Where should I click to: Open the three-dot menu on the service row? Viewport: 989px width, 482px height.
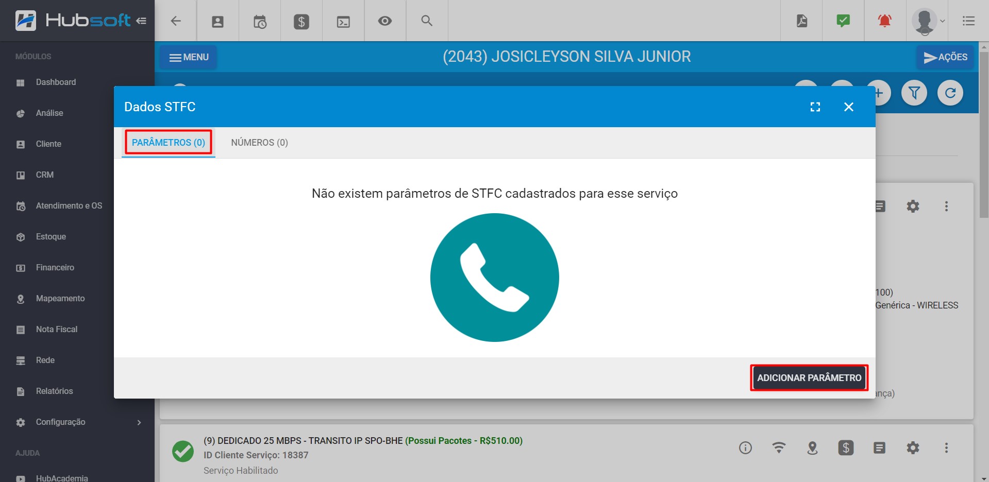click(x=947, y=448)
